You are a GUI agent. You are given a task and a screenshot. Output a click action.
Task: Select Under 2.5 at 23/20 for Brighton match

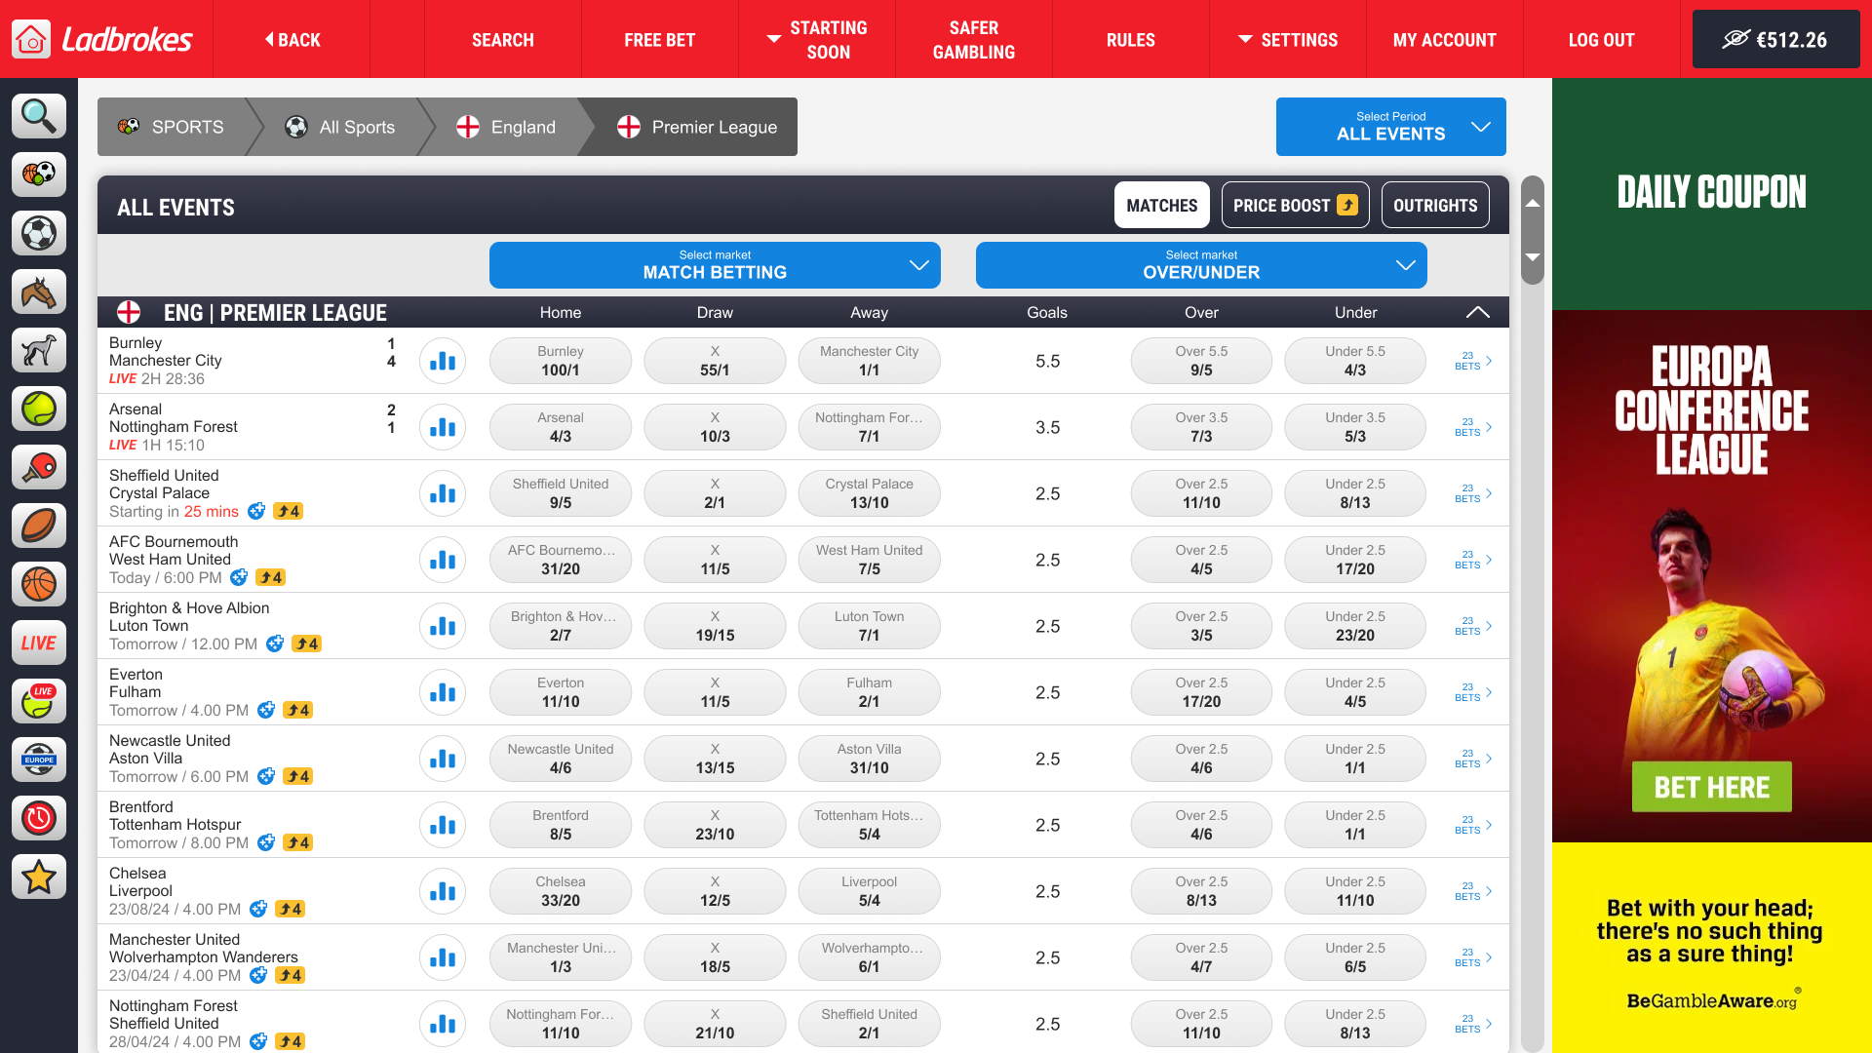point(1355,626)
